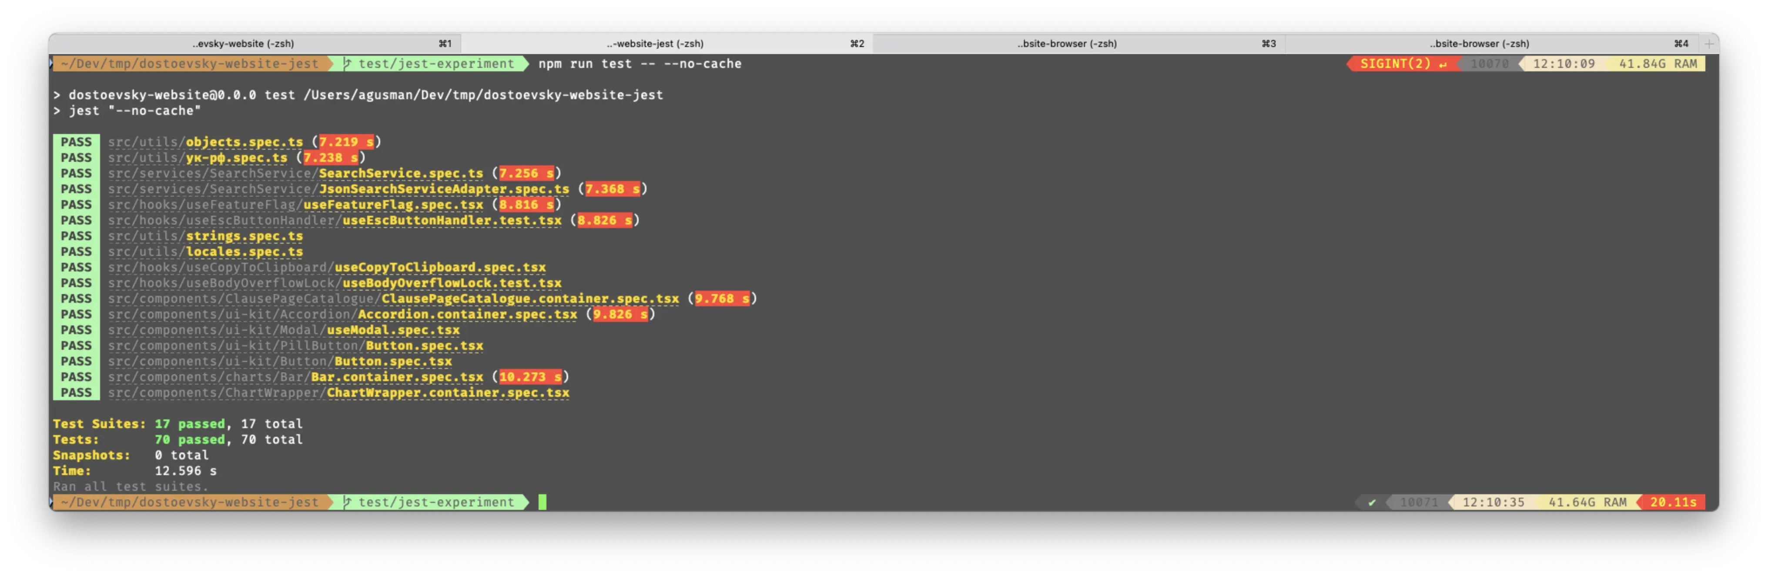Click the top ~/Dev/tmp/dostoevsky-website-jest prompt path
Image resolution: width=1768 pixels, height=576 pixels.
[189, 64]
